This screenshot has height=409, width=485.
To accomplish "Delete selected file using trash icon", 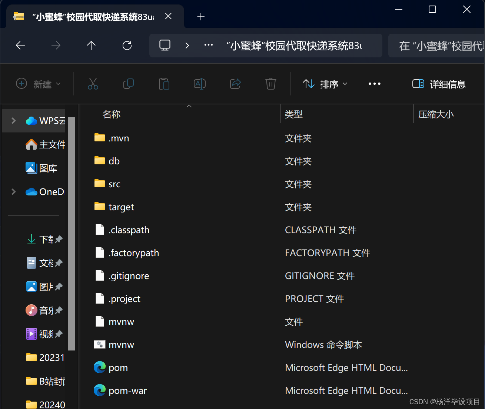I will click(x=271, y=84).
